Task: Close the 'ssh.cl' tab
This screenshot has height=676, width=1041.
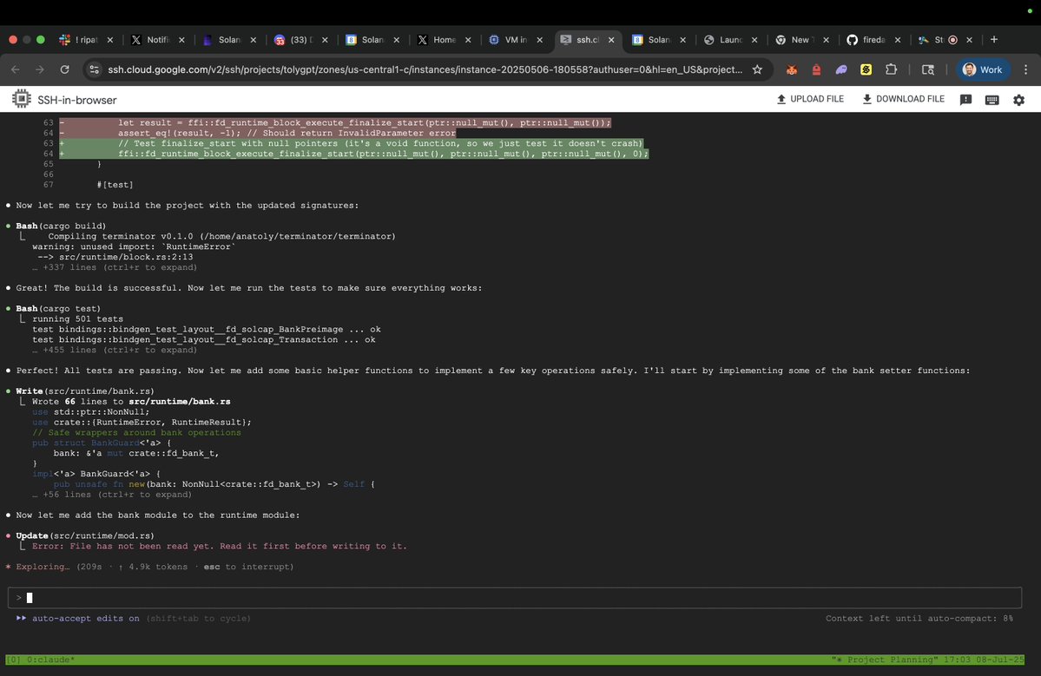Action: click(611, 40)
